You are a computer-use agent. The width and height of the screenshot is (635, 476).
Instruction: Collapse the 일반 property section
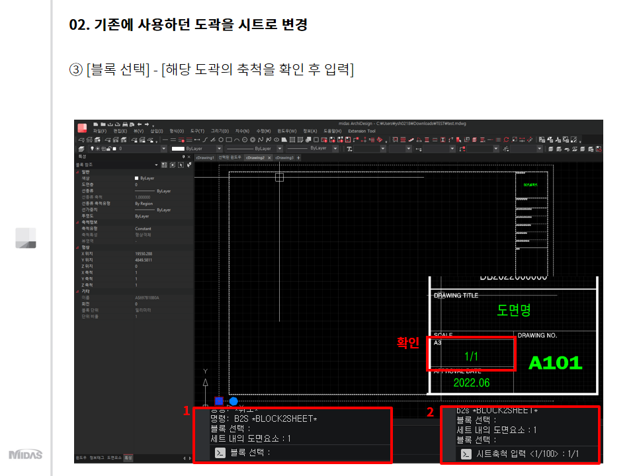[77, 172]
